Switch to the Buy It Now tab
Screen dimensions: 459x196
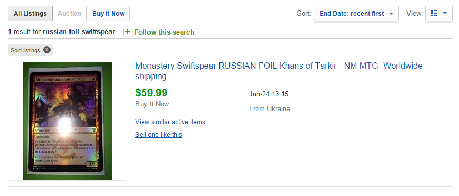pyautogui.click(x=108, y=14)
